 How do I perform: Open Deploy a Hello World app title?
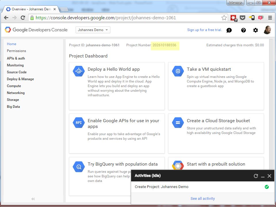point(114,69)
